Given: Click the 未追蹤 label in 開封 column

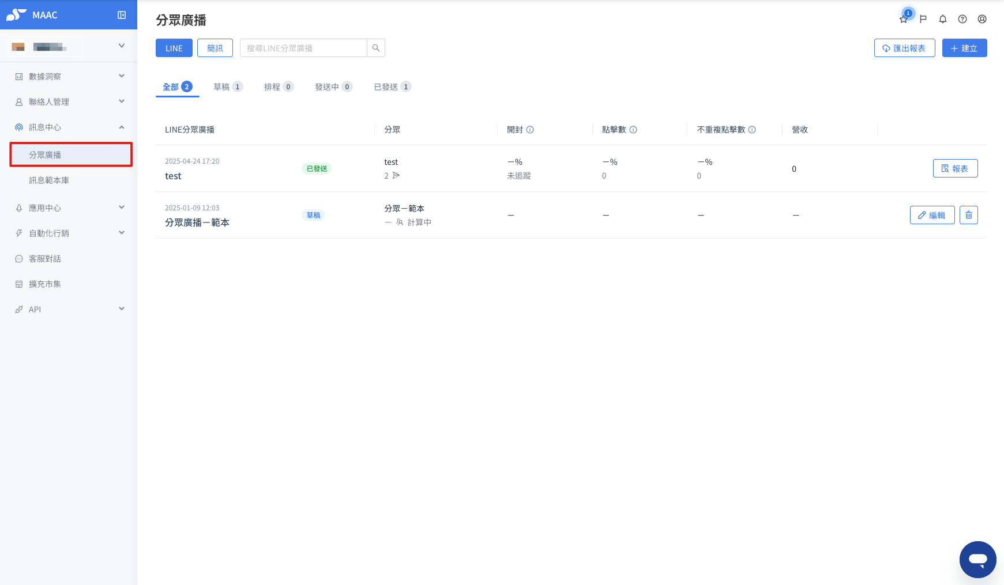Looking at the screenshot, I should pyautogui.click(x=519, y=176).
